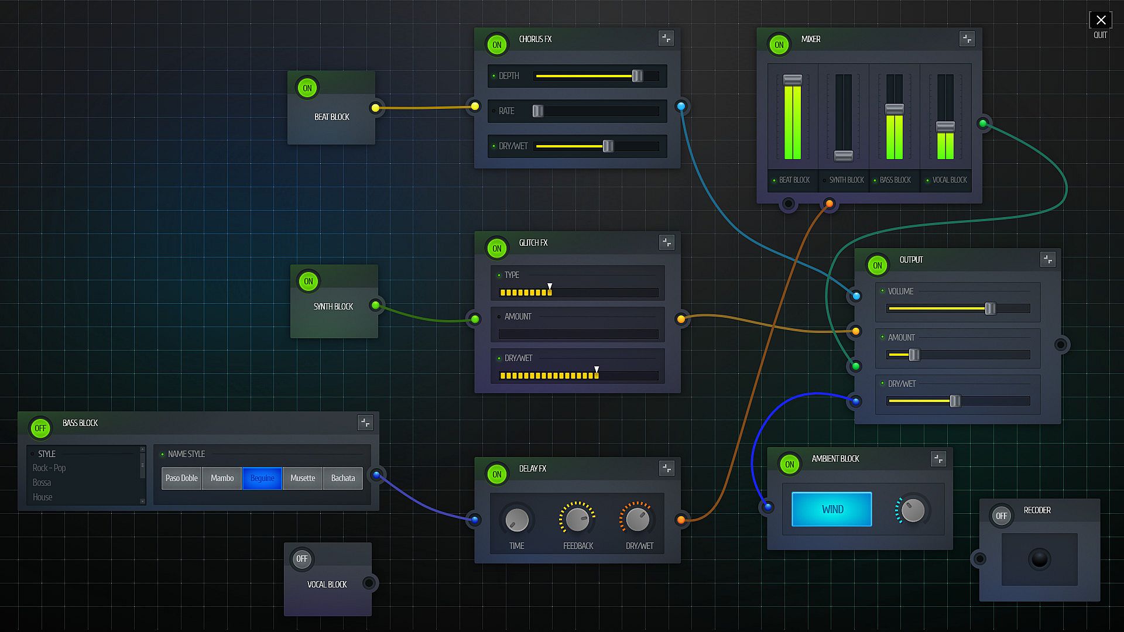Select the Mambo name style button
This screenshot has width=1124, height=632.
[x=222, y=478]
